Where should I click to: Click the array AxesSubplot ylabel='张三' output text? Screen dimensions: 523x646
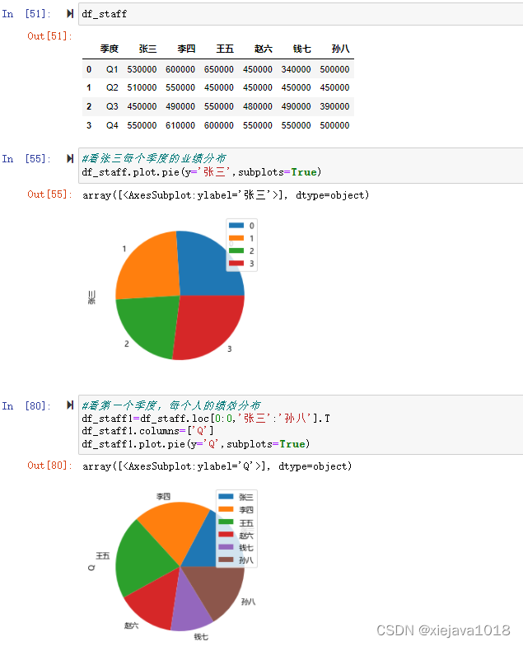(x=226, y=194)
